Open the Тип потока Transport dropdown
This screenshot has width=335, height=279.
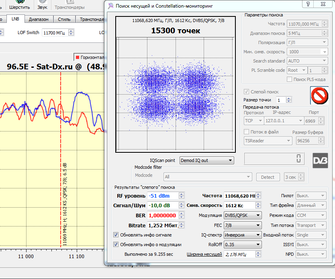(311, 225)
